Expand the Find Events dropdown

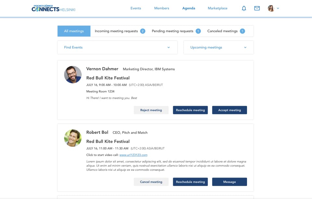117,47
